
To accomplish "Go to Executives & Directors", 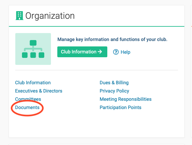I will click(39, 91).
